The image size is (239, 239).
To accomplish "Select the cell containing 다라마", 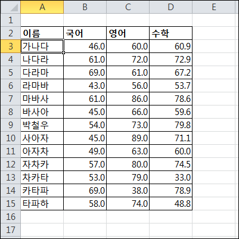I will tap(42, 73).
